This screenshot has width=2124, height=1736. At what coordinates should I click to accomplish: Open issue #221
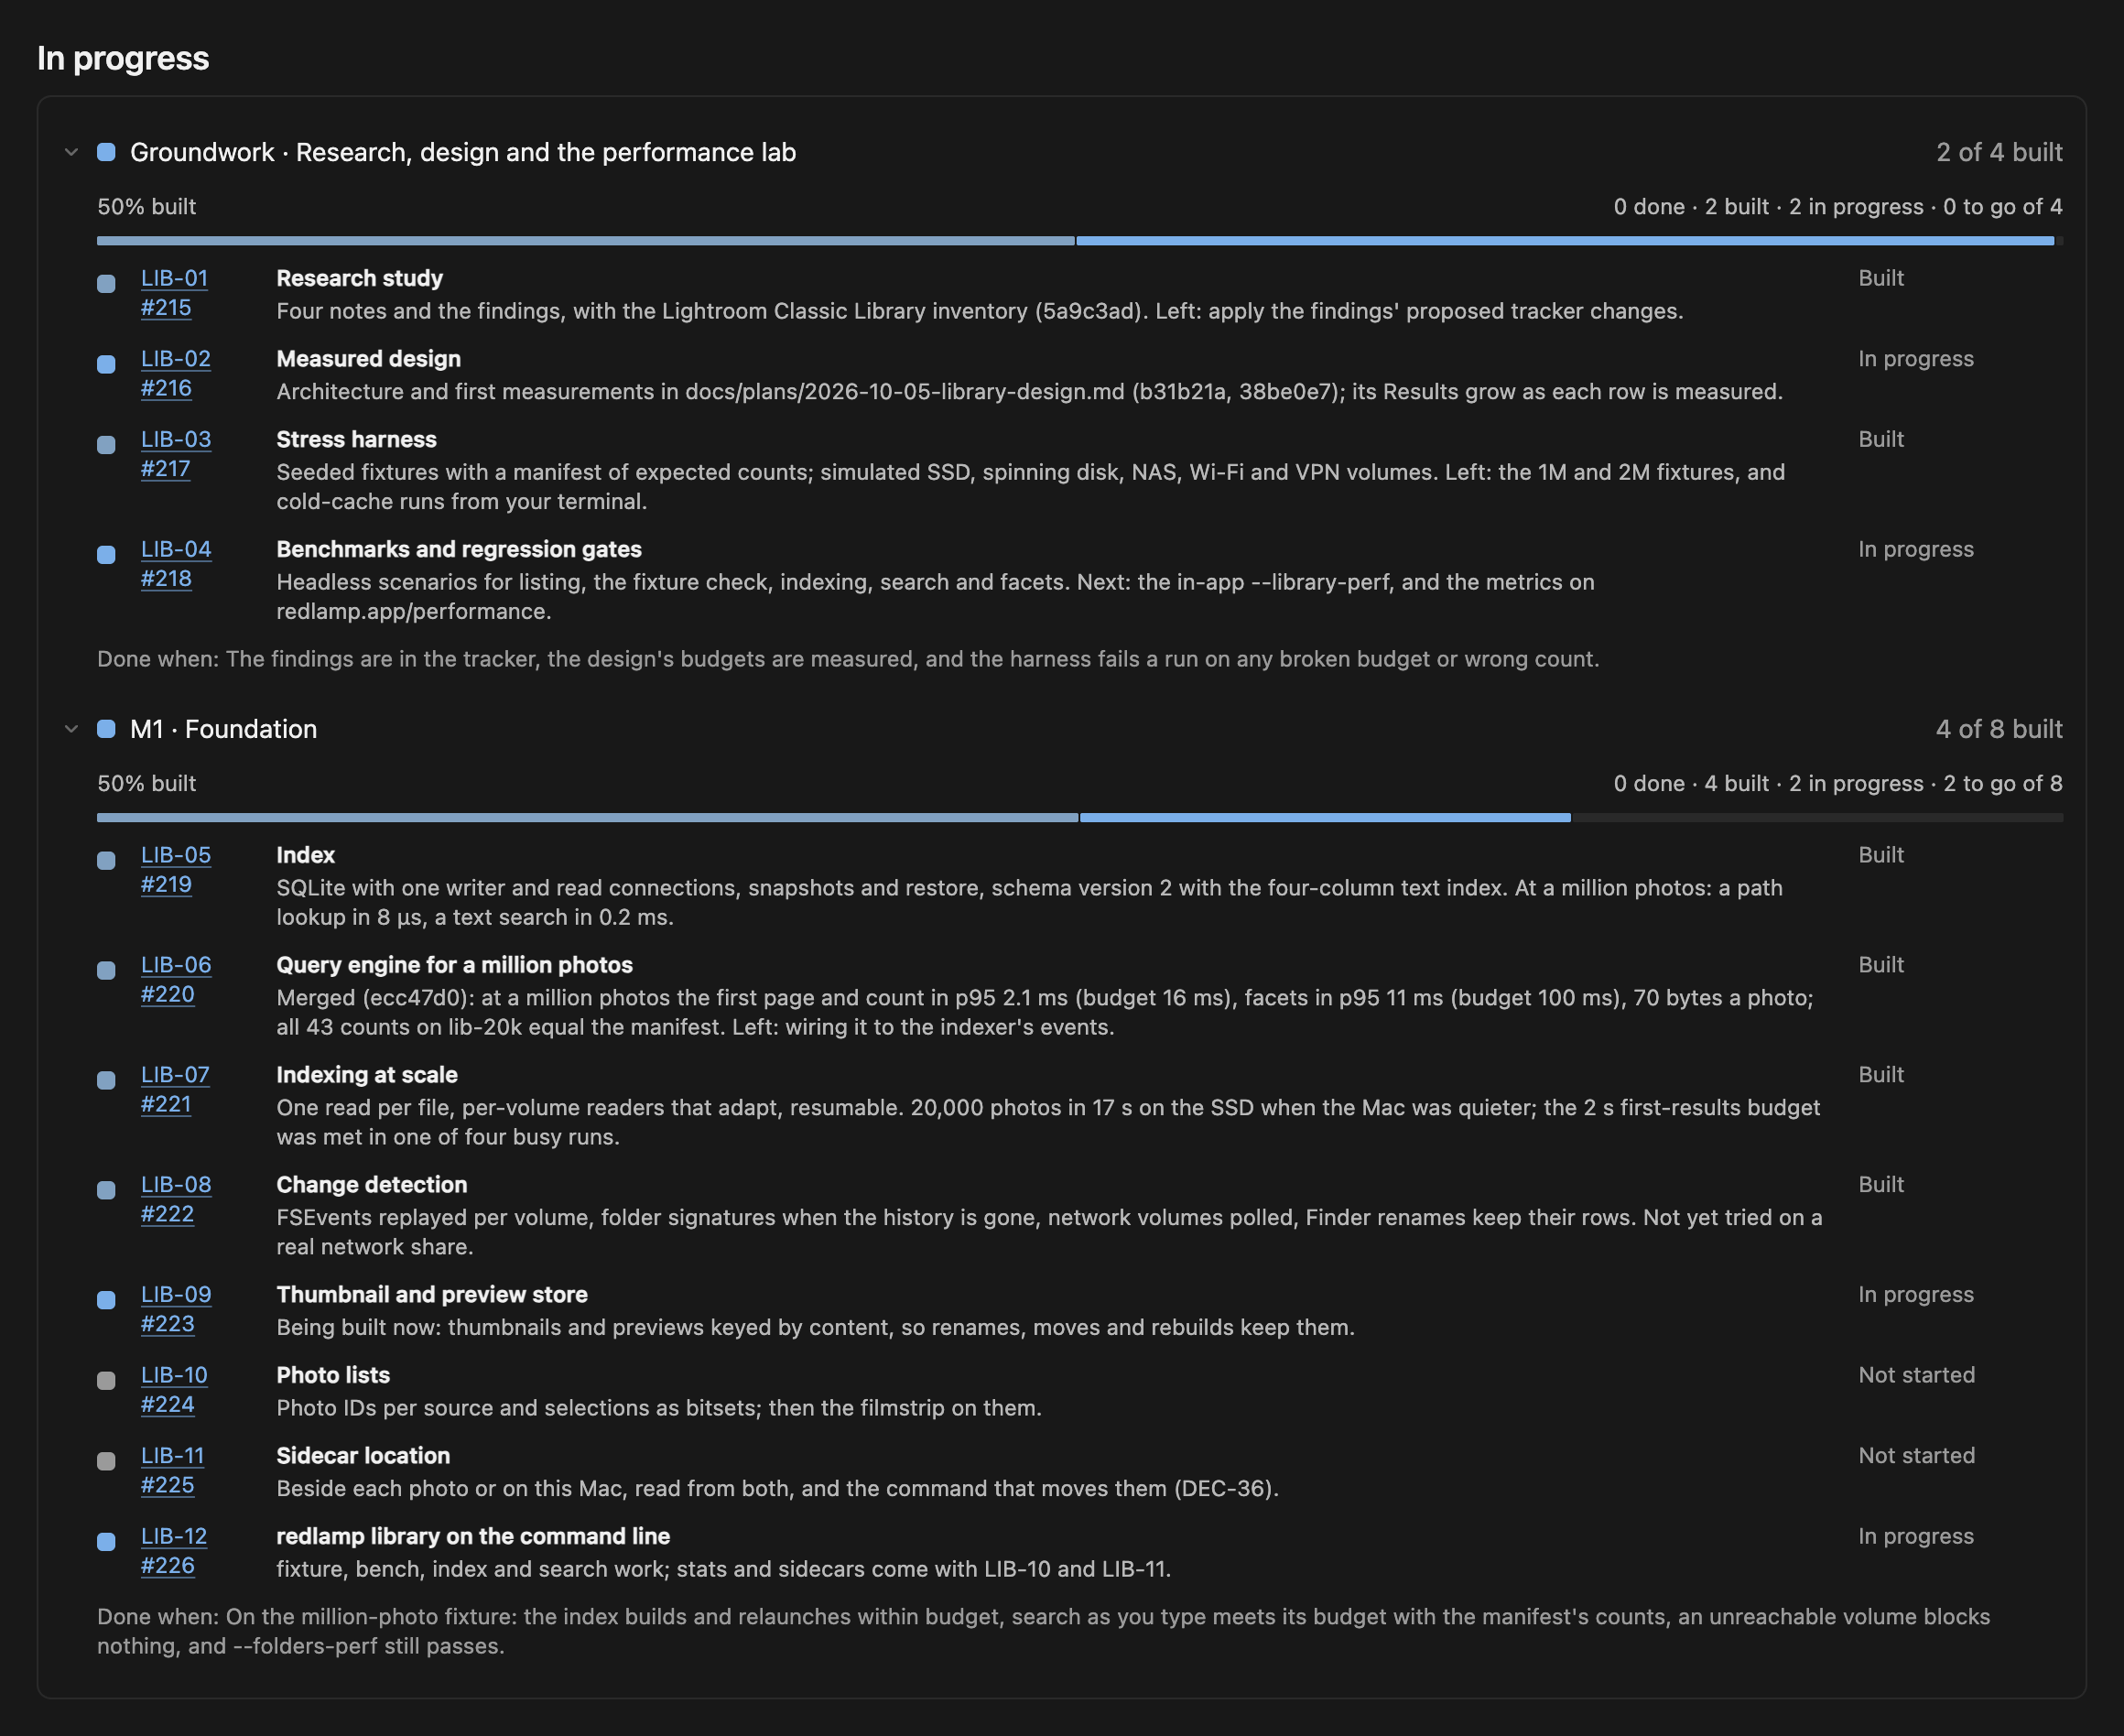[166, 1104]
